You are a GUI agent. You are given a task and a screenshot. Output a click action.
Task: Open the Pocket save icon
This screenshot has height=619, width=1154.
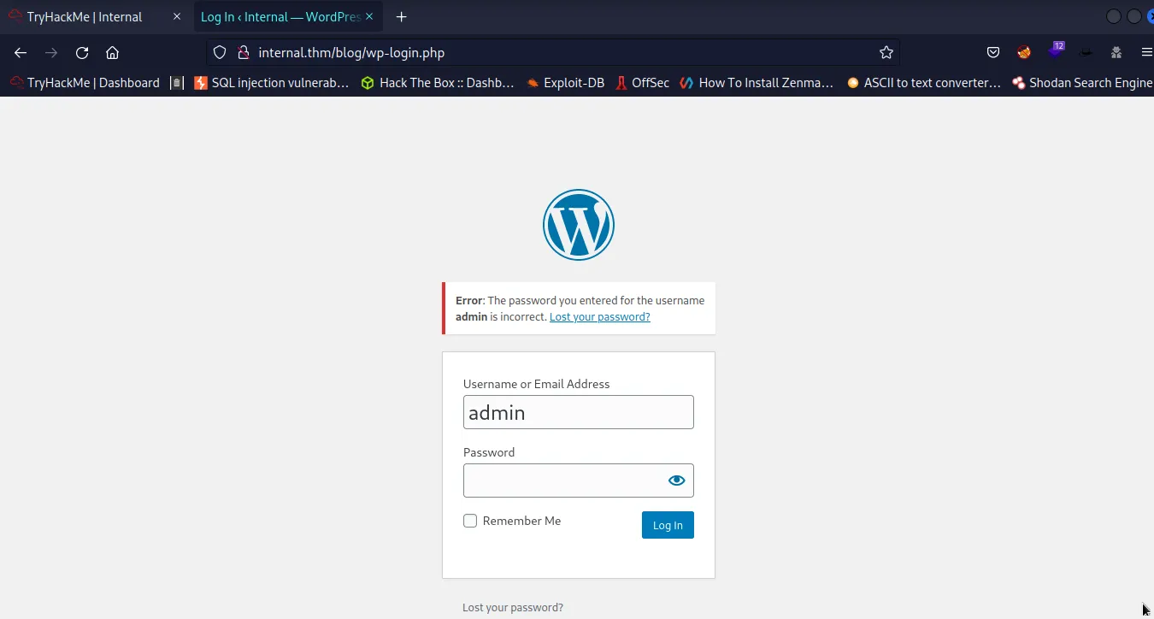(x=992, y=52)
